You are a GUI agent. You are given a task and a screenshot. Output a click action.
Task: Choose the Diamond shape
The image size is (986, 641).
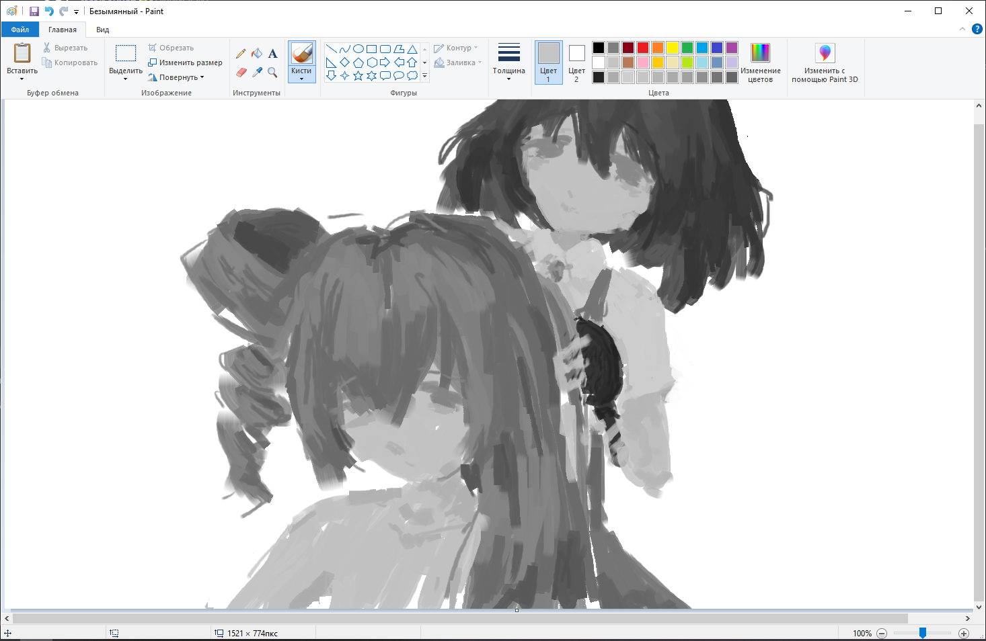(344, 62)
